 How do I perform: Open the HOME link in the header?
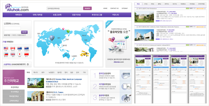(x=105, y=8)
